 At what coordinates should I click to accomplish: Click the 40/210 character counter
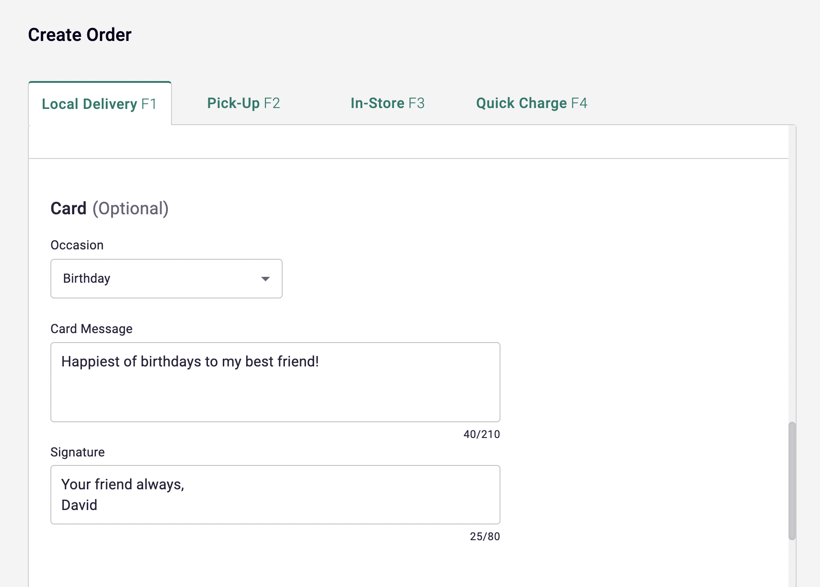click(482, 434)
